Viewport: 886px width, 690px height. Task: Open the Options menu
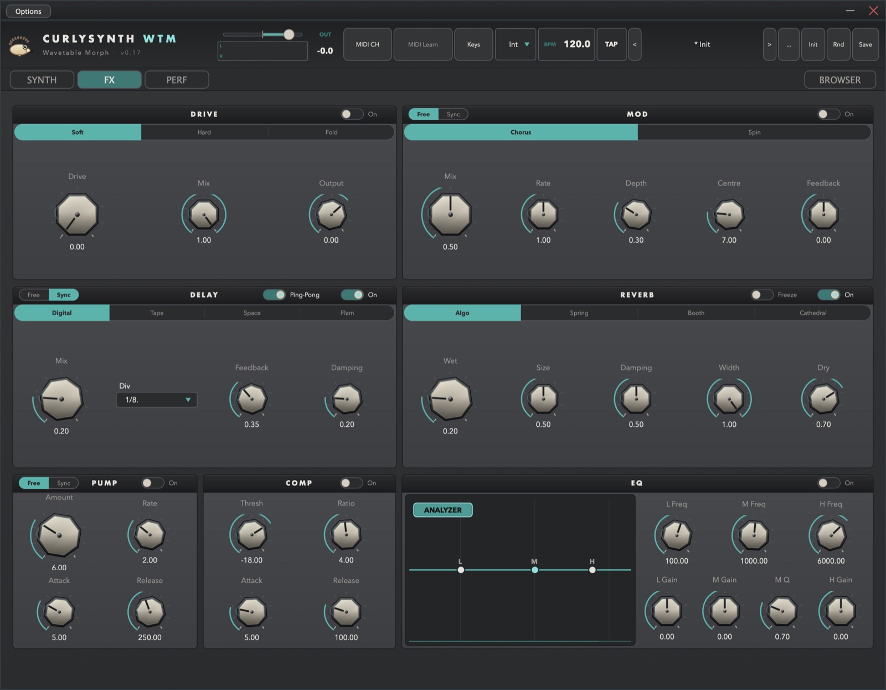pyautogui.click(x=28, y=11)
